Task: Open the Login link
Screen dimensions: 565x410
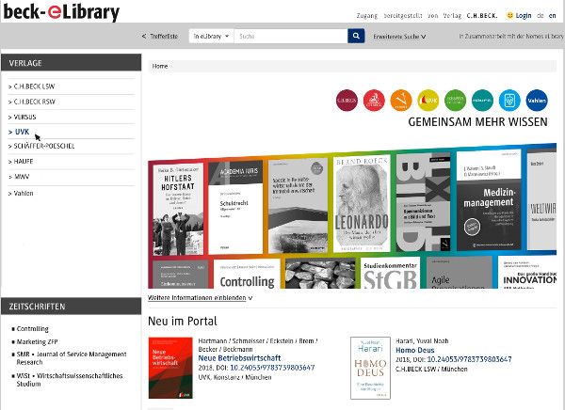Action: (524, 15)
